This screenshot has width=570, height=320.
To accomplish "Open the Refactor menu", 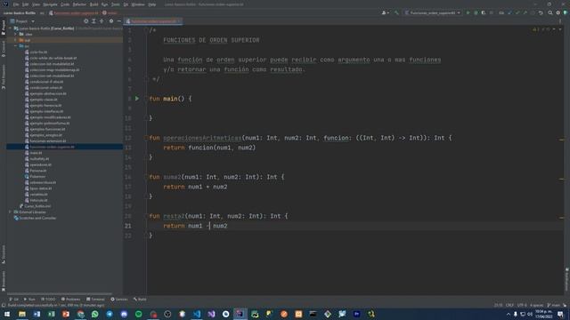I will tap(79, 4).
